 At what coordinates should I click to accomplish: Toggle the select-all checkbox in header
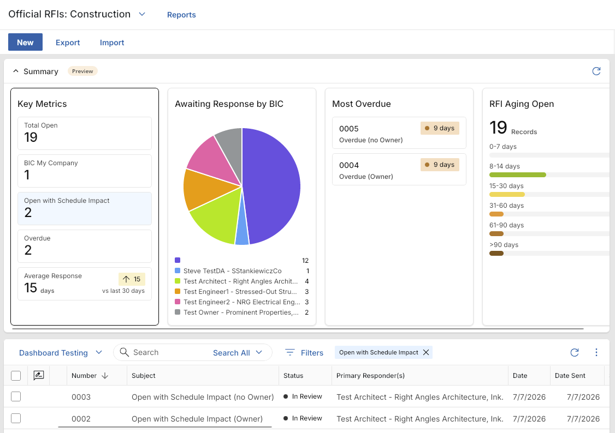pos(16,375)
